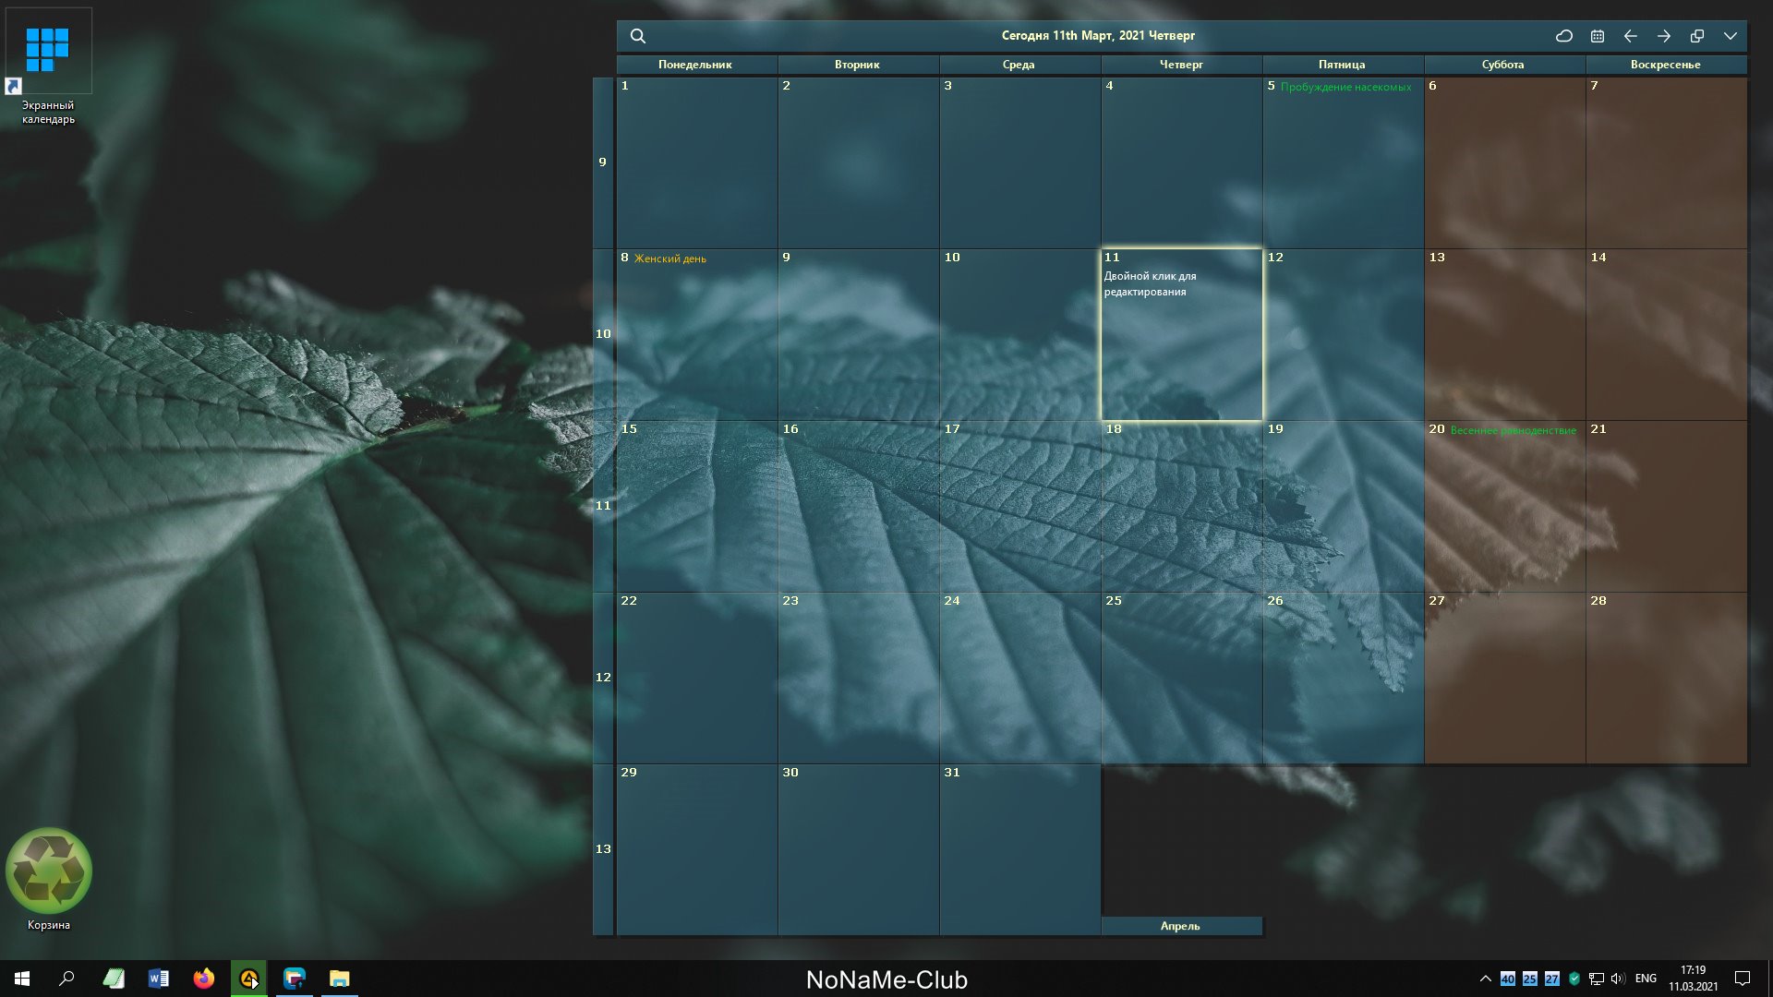
Task: Open the blue stacked-windows app in taskbar
Action: 295,979
